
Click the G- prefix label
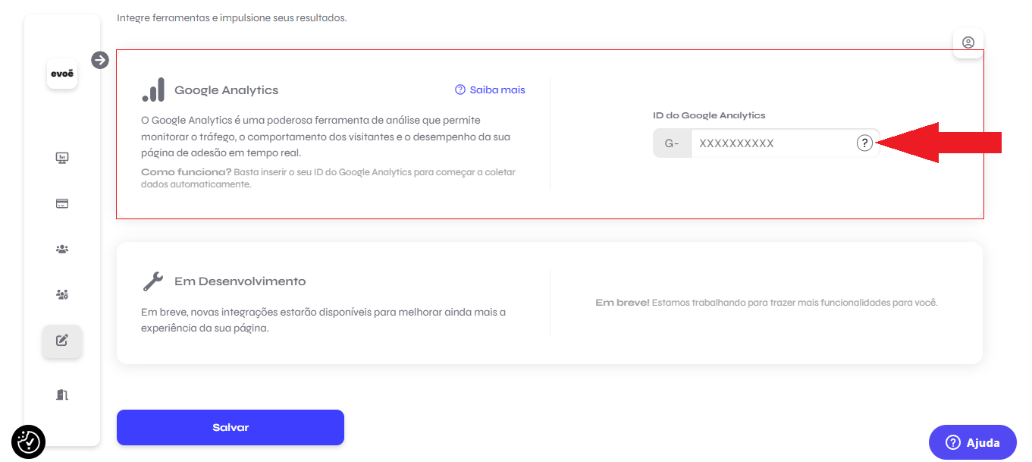tap(672, 143)
